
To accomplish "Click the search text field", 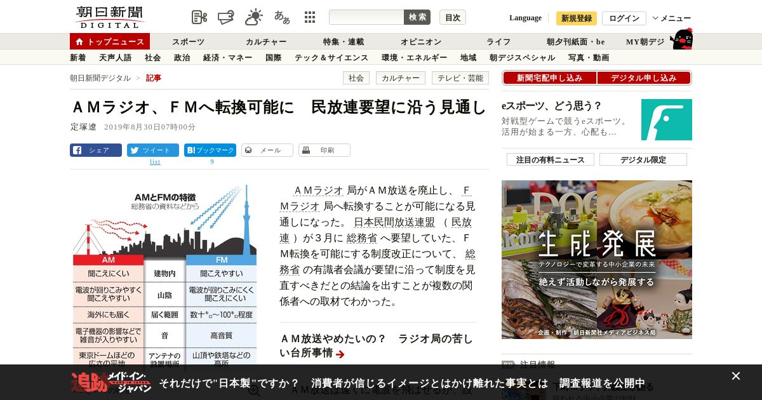I will pos(366,17).
